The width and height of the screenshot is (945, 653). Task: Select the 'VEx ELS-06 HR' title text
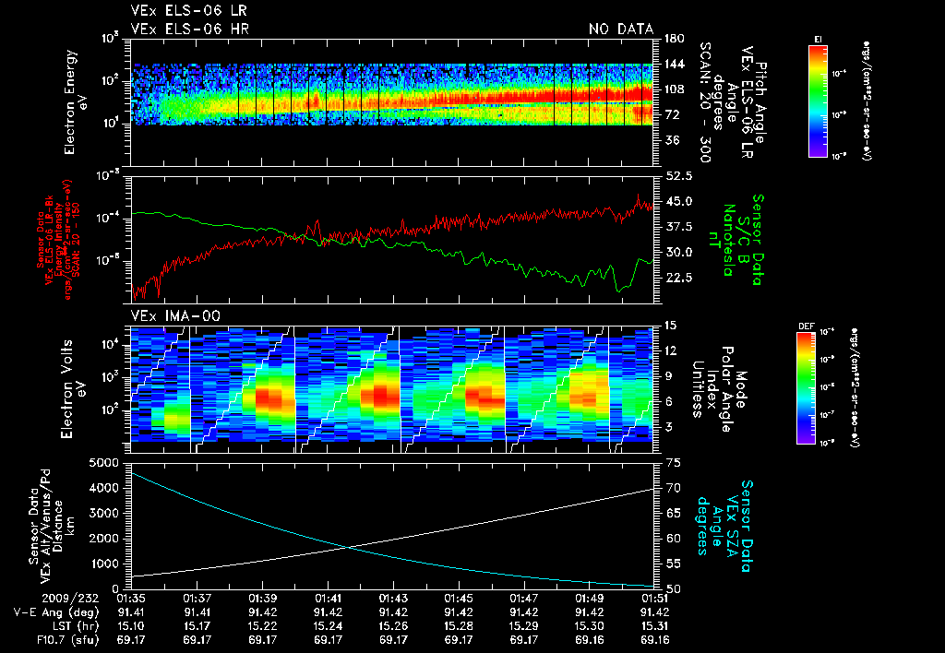pos(190,29)
